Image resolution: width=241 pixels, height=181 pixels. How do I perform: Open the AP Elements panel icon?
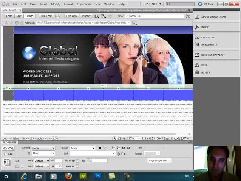[197, 44]
